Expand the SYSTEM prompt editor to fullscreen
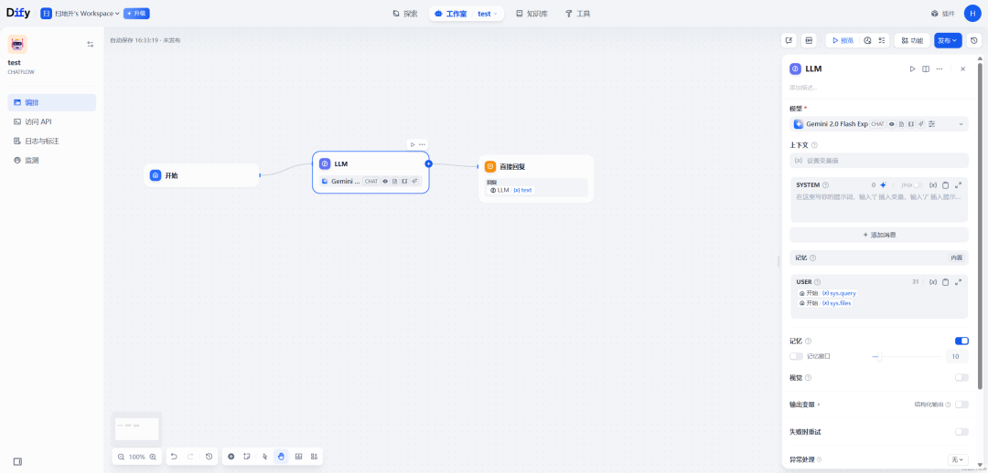988x473 pixels. tap(958, 184)
